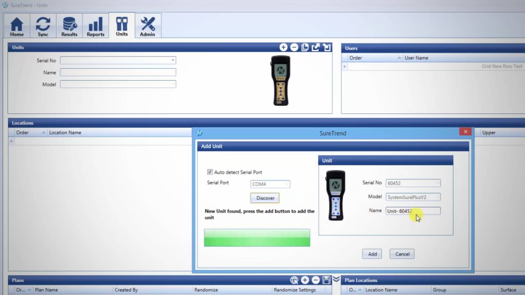525x295 pixels.
Task: Go to the Reports tab
Action: click(96, 26)
